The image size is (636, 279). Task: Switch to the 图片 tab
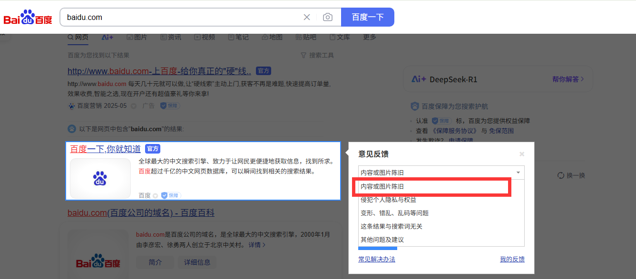(137, 37)
